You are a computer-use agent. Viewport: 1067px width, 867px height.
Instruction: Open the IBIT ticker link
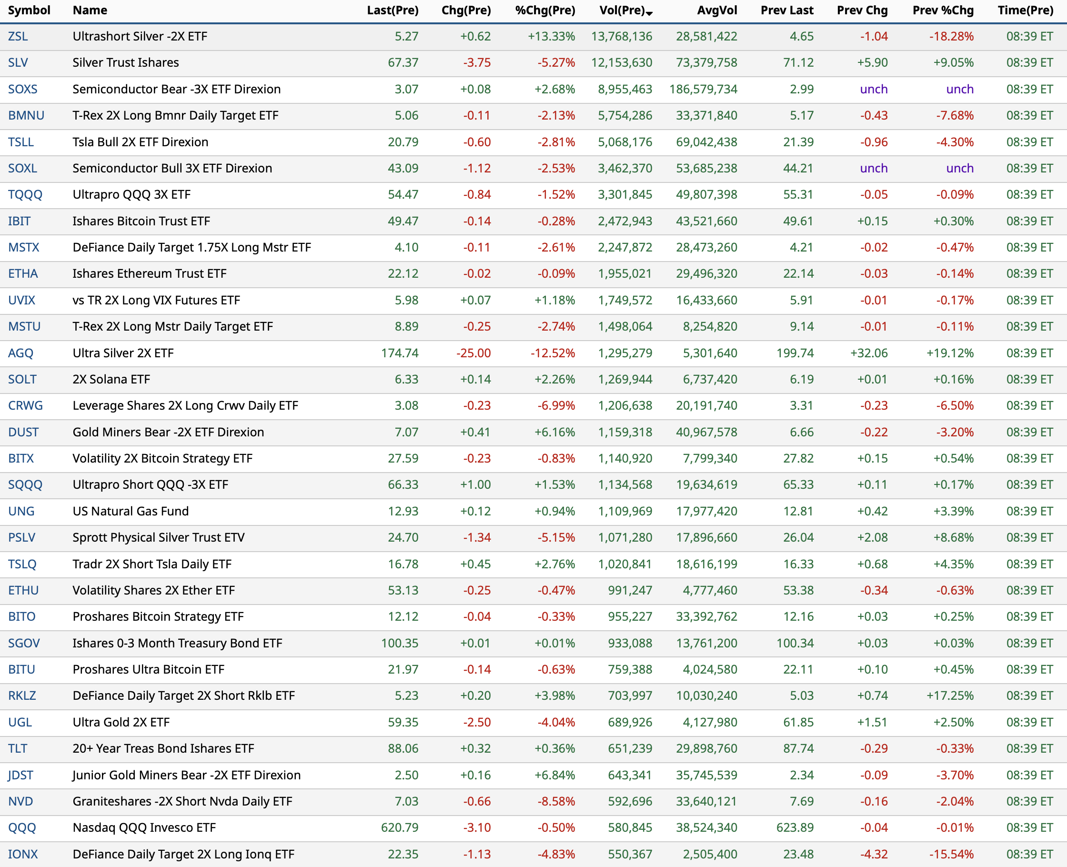[19, 221]
